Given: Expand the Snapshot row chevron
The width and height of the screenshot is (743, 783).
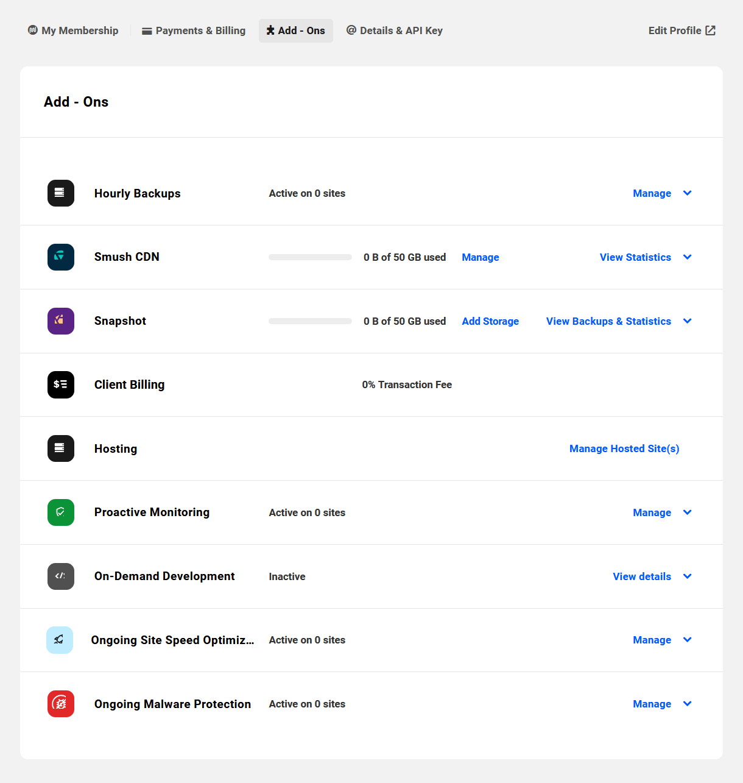Looking at the screenshot, I should pos(688,321).
